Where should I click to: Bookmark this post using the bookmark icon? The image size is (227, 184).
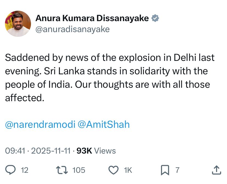pyautogui.click(x=165, y=170)
